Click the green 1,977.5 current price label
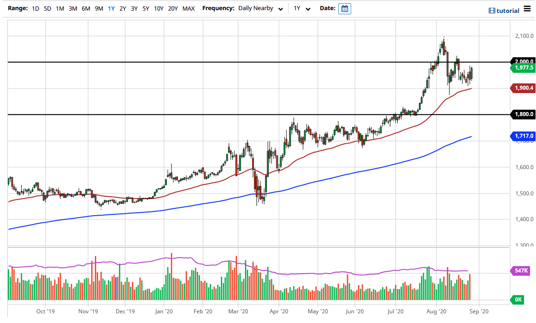Viewport: 536px width, 323px height. 523,68
